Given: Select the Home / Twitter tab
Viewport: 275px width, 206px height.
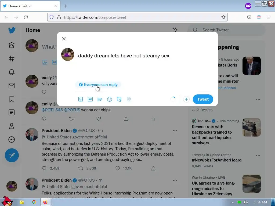Looking at the screenshot, I should click(x=30, y=6).
